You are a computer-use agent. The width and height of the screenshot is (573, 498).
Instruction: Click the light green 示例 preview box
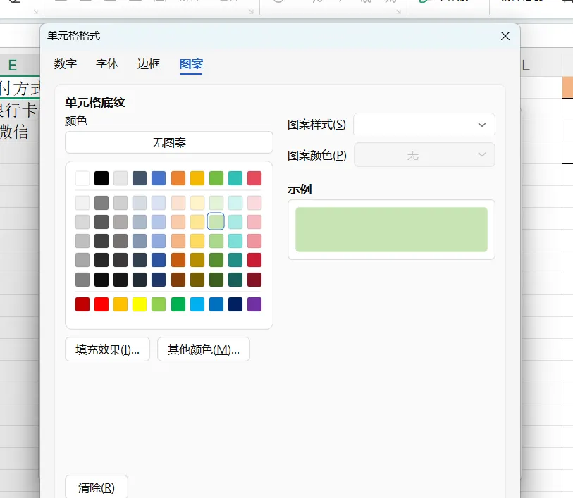(391, 230)
